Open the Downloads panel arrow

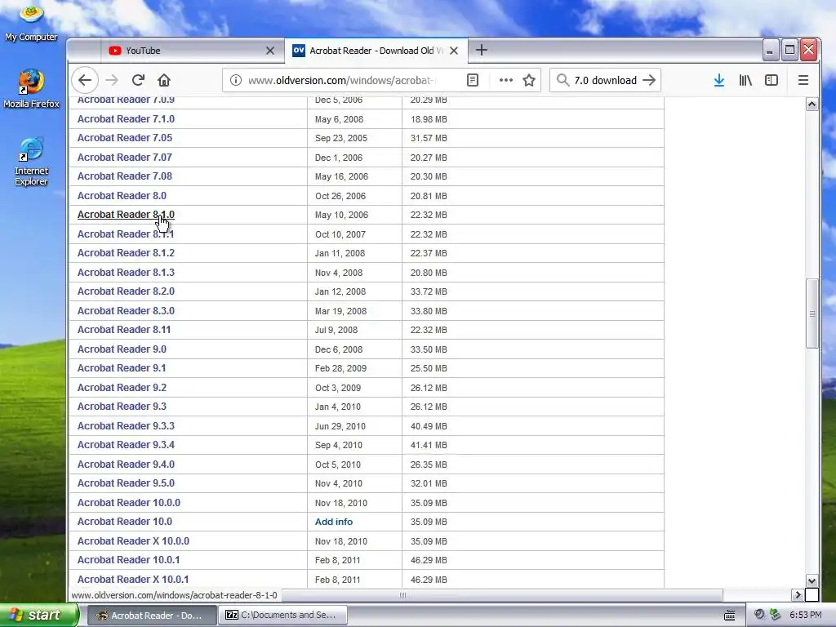718,80
